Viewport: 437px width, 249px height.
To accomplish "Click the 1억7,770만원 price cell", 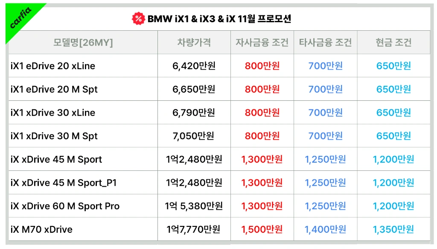I will point(194,229).
